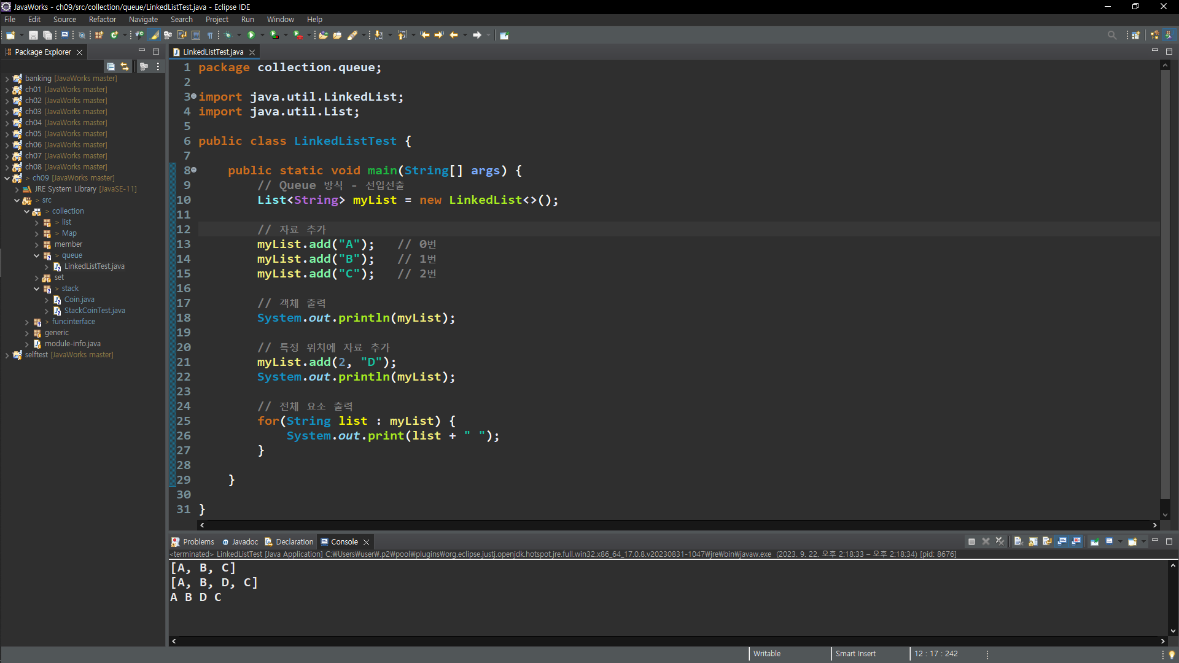Click the editor's horizontal scrollbar track
1179x663 pixels.
(675, 525)
